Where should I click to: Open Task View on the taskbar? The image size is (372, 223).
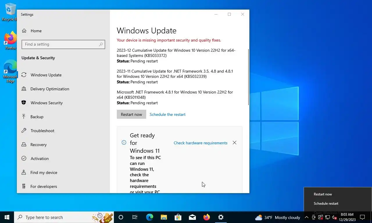tap(135, 217)
